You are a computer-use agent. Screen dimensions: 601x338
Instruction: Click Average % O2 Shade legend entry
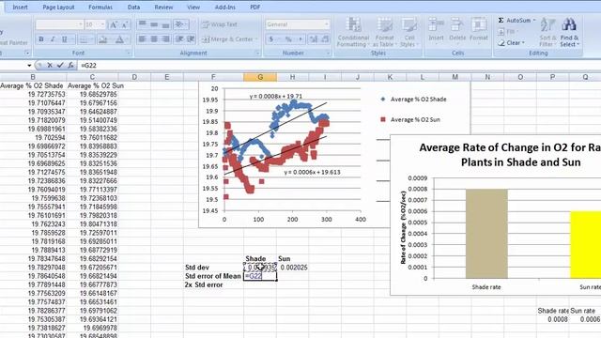coord(414,100)
